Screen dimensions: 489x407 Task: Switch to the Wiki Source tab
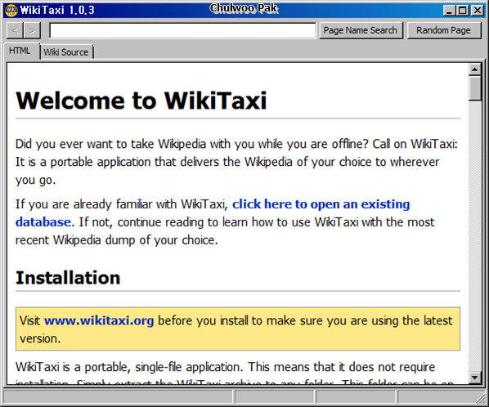pos(66,52)
